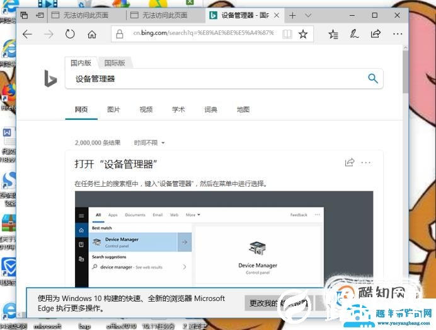Viewport: 436px width, 330px height.
Task: Select 地图 results category
Action: tap(243, 110)
